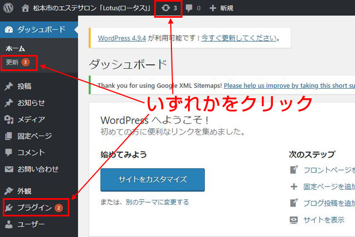The image size is (355, 237).
Task: Click the 始めてみよう heading
Action: coord(124,154)
